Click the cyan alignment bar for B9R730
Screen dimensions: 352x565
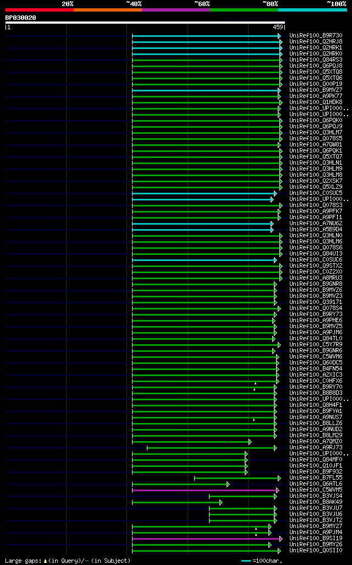(206, 36)
